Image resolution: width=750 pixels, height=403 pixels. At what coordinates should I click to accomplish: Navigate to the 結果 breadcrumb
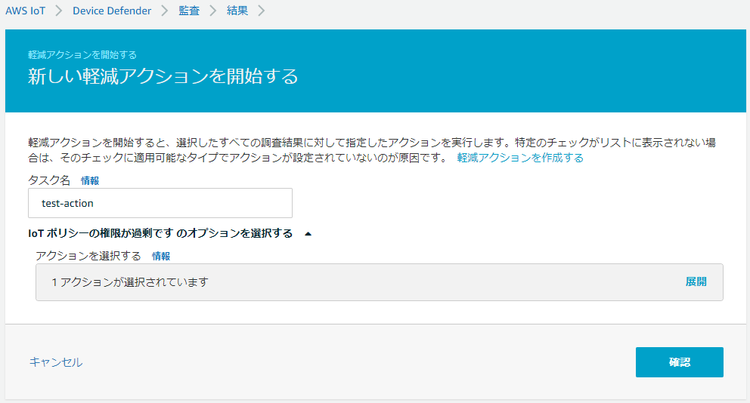(237, 11)
